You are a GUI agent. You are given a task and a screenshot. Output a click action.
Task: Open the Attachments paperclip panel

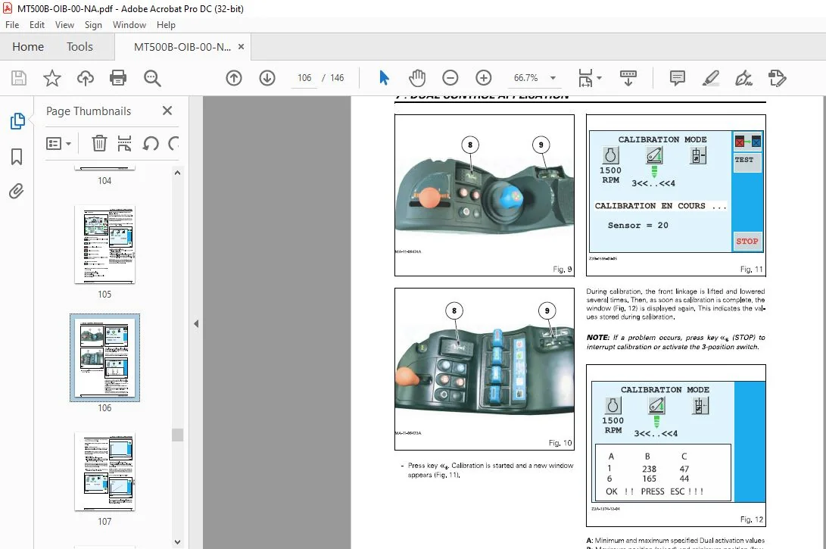coord(17,191)
